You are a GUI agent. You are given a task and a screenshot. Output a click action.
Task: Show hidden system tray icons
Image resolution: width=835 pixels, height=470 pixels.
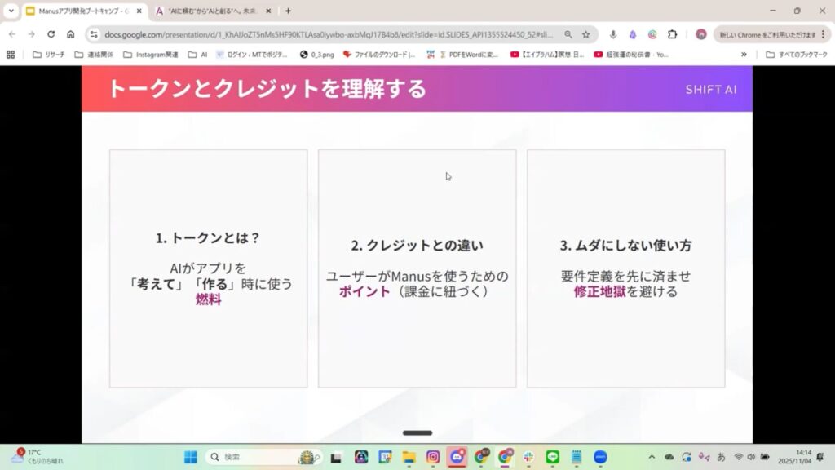651,457
